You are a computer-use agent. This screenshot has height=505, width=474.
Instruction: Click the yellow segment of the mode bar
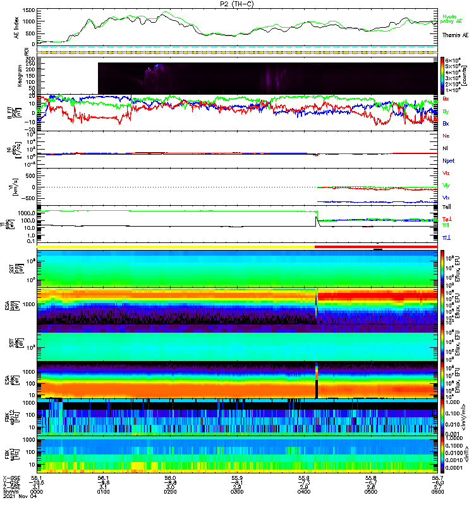(x=176, y=247)
